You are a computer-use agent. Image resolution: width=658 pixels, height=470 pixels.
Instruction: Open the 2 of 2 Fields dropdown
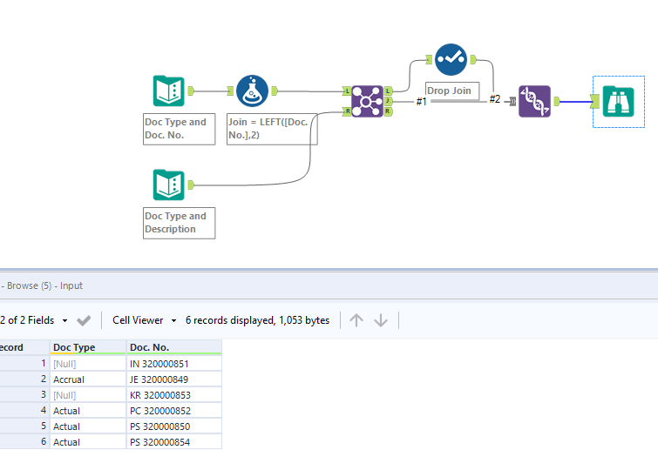coord(34,320)
